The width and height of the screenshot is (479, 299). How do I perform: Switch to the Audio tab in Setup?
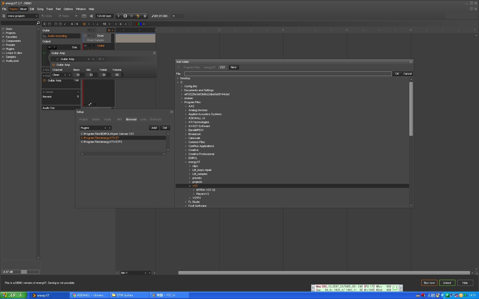(x=107, y=120)
